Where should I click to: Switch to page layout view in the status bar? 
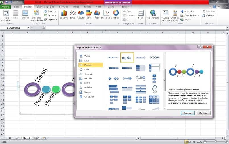pyautogui.click(x=190, y=142)
